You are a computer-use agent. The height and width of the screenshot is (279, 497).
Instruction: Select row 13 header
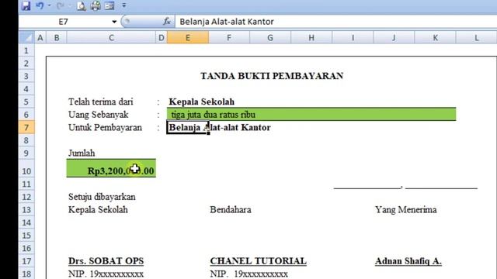(x=26, y=210)
